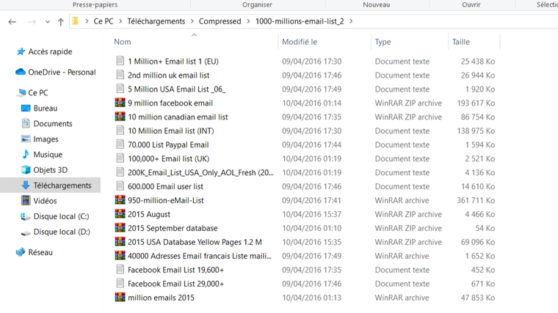This screenshot has width=558, height=313.
Task: Expand chevron after Ce PC in path
Action: click(120, 21)
